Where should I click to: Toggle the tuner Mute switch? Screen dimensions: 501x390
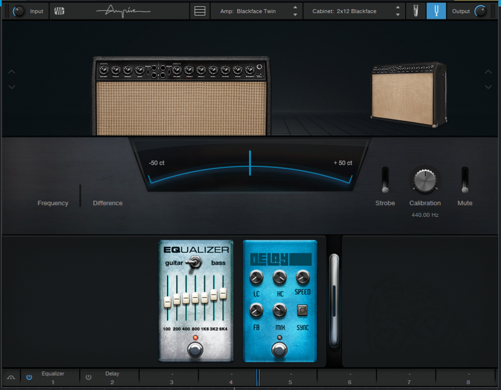click(x=465, y=180)
